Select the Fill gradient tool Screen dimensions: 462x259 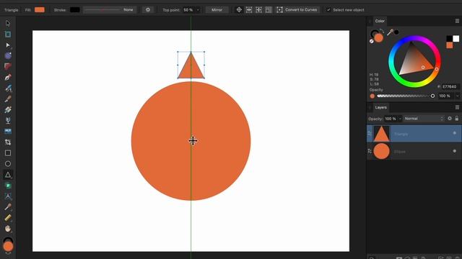coord(8,109)
